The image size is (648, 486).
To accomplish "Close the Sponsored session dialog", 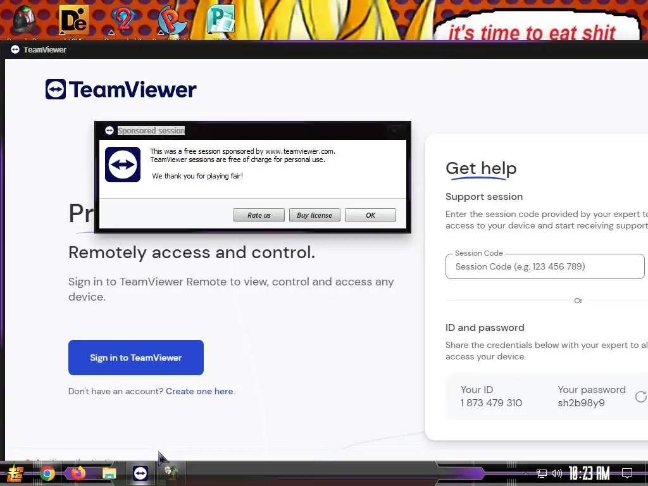I will click(x=394, y=130).
